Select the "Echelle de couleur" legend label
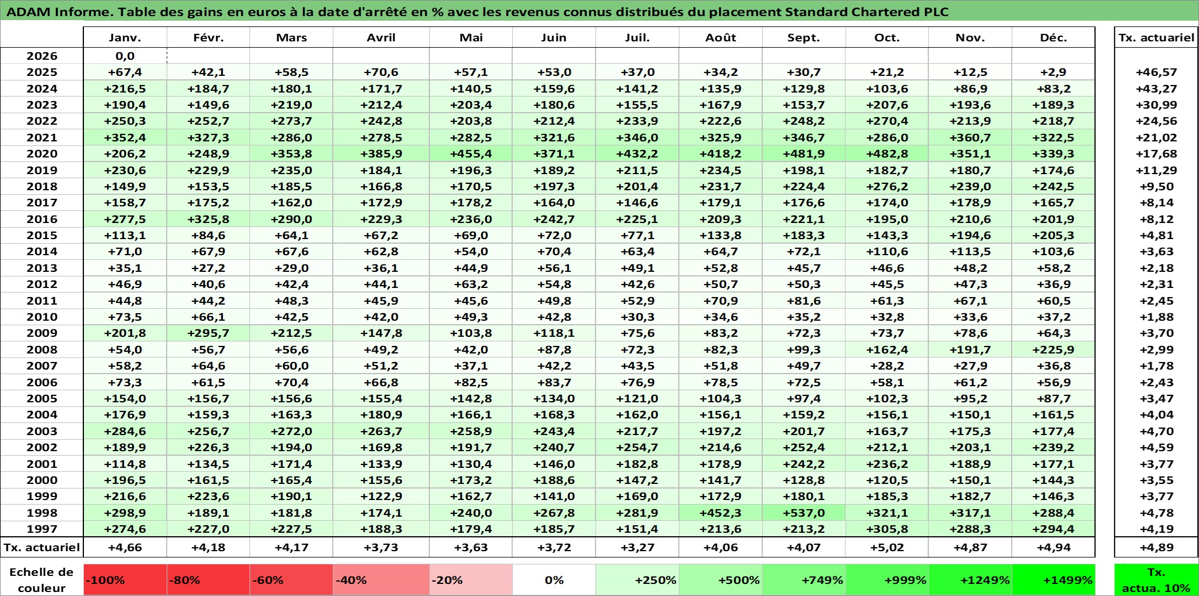1199x596 pixels. click(x=42, y=580)
